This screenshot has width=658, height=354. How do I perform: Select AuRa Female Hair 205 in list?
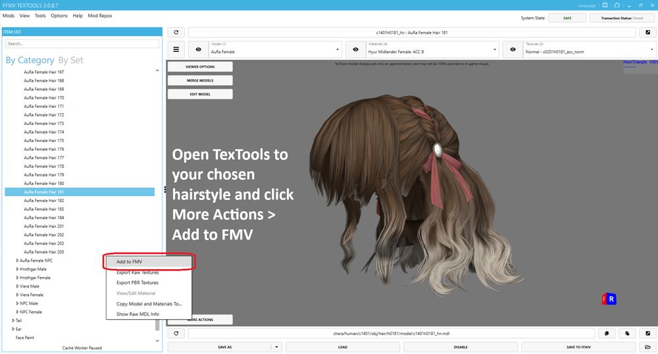click(x=44, y=252)
